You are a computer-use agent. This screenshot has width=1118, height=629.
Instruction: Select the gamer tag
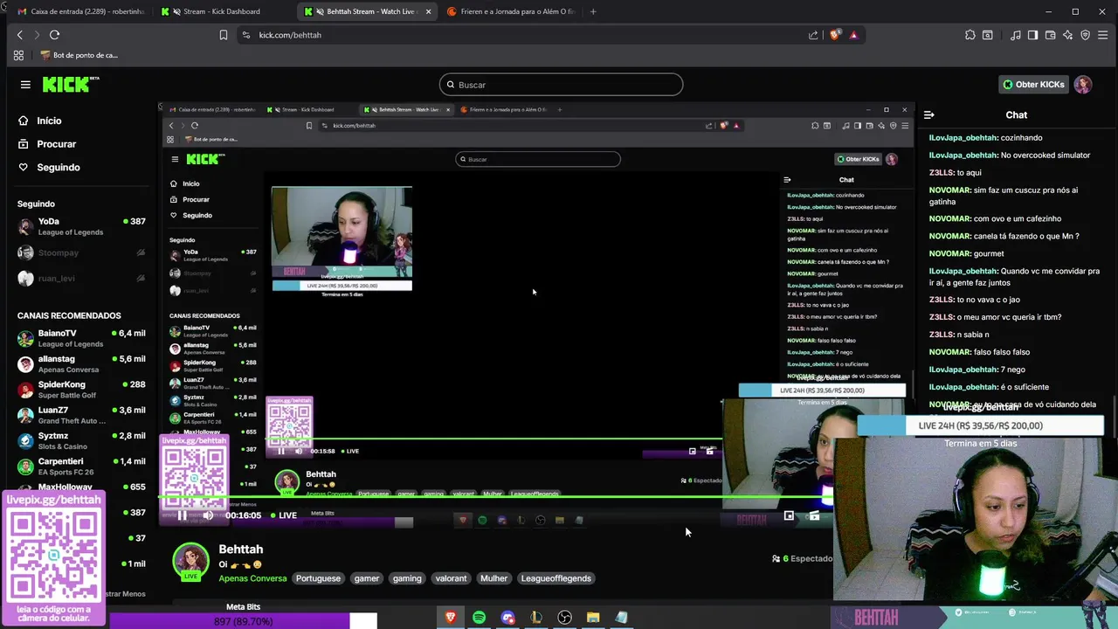367,578
